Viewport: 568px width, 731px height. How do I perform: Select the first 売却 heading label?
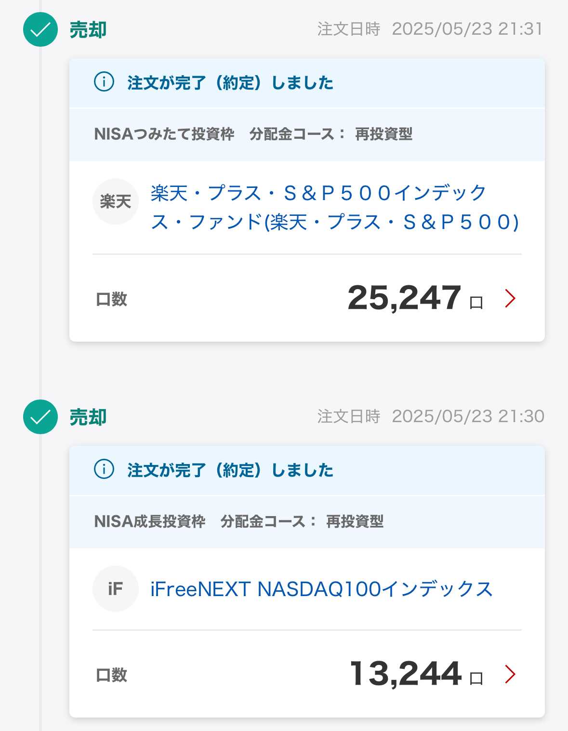pos(88,30)
